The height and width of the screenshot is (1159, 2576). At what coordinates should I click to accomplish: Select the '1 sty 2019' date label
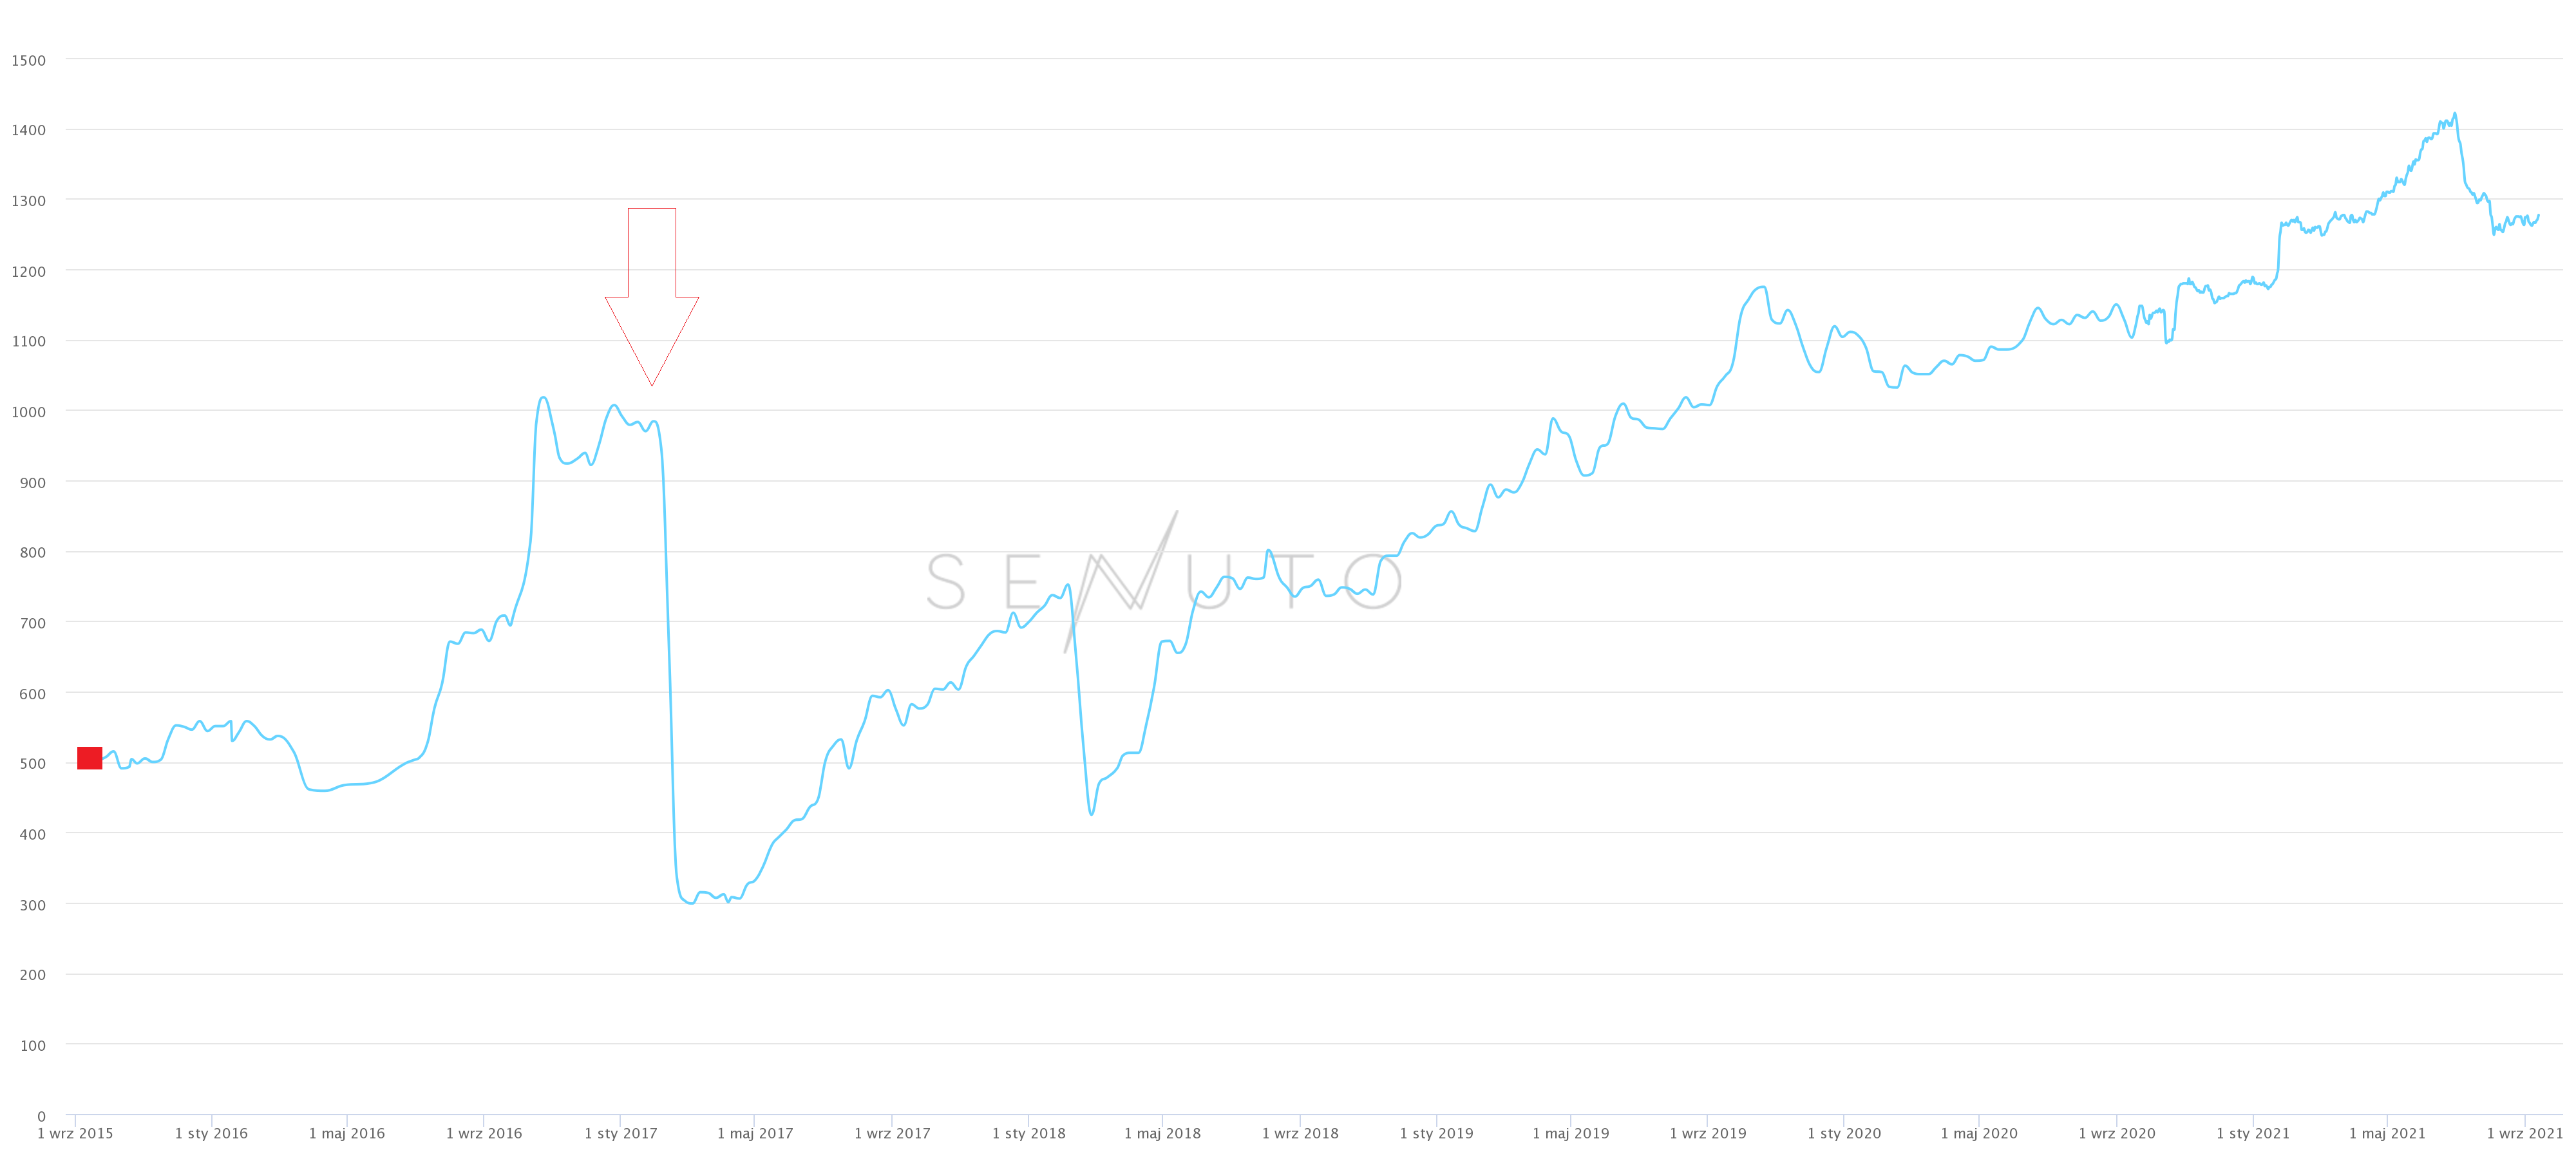click(x=1436, y=1133)
